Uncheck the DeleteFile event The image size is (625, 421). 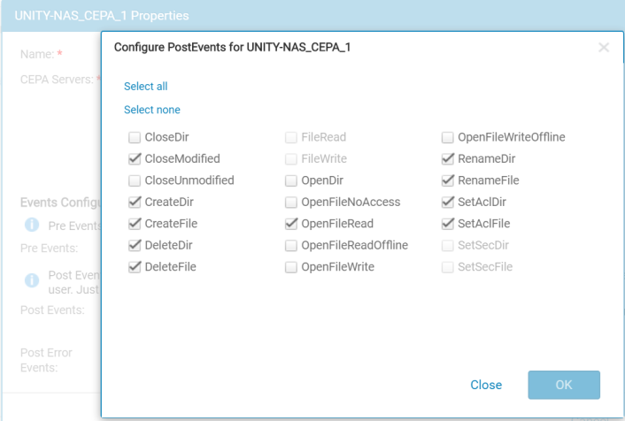[135, 267]
